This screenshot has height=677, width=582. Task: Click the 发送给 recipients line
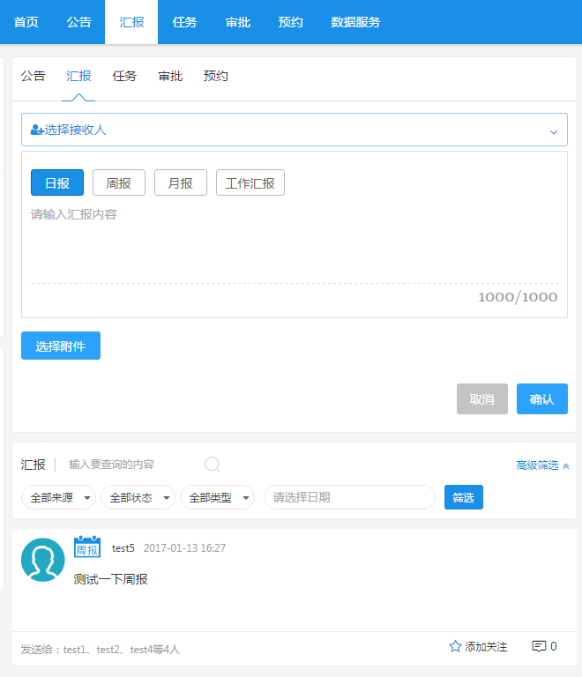point(101,650)
